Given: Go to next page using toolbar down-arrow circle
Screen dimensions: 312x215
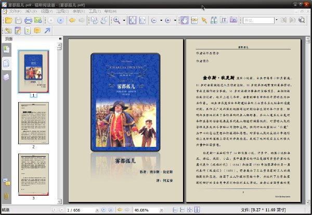Looking at the screenshot, I should [60, 20].
